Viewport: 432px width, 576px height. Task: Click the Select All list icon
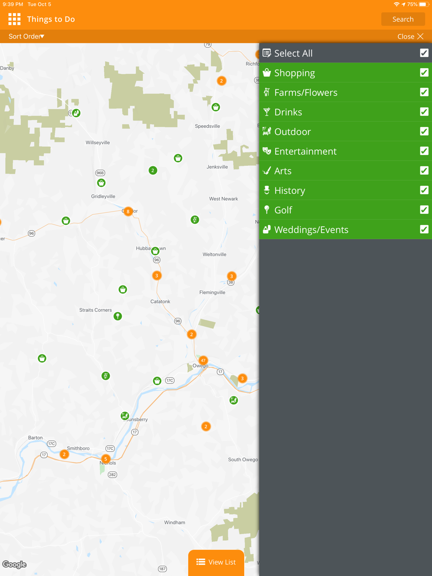267,53
